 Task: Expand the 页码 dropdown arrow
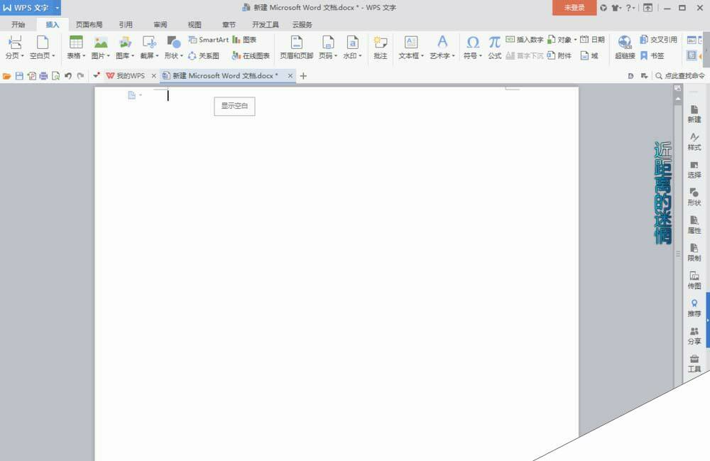pos(336,55)
